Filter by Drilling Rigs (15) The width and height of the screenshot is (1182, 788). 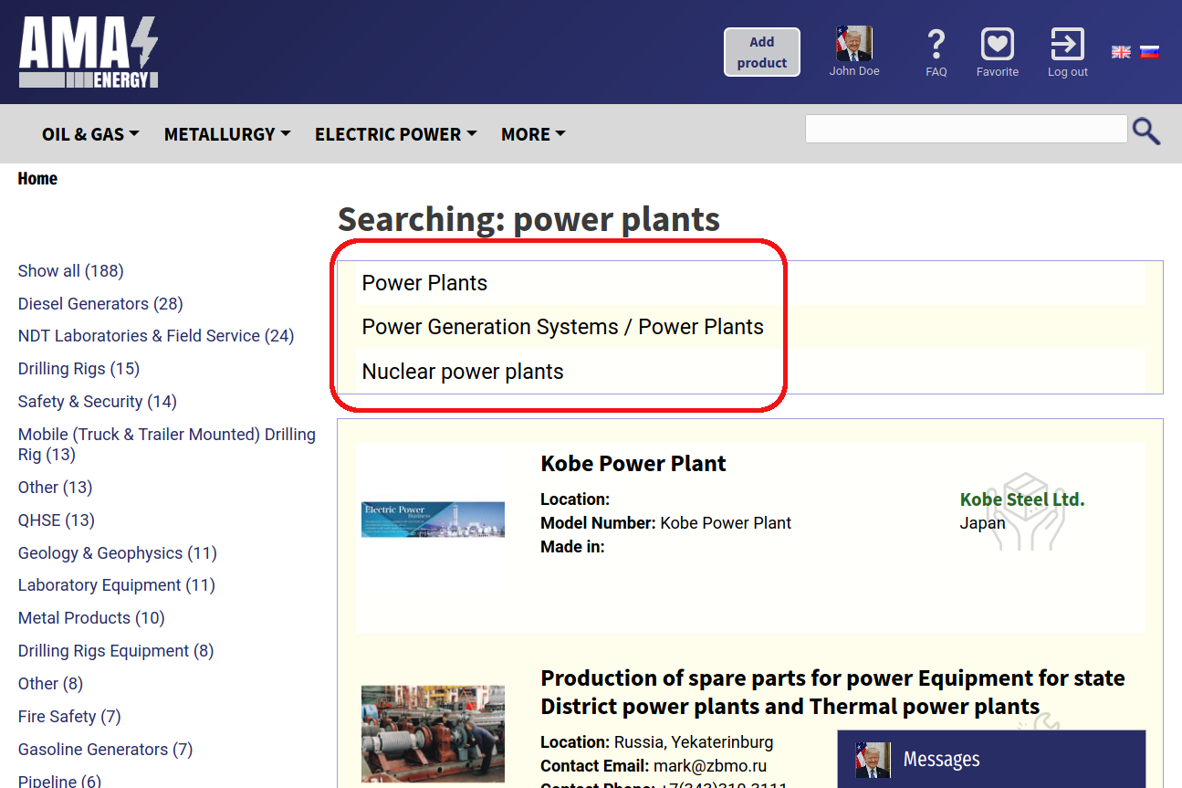78,369
